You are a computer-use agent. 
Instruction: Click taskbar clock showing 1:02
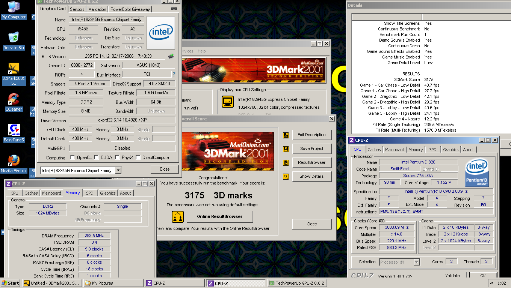coord(502,283)
